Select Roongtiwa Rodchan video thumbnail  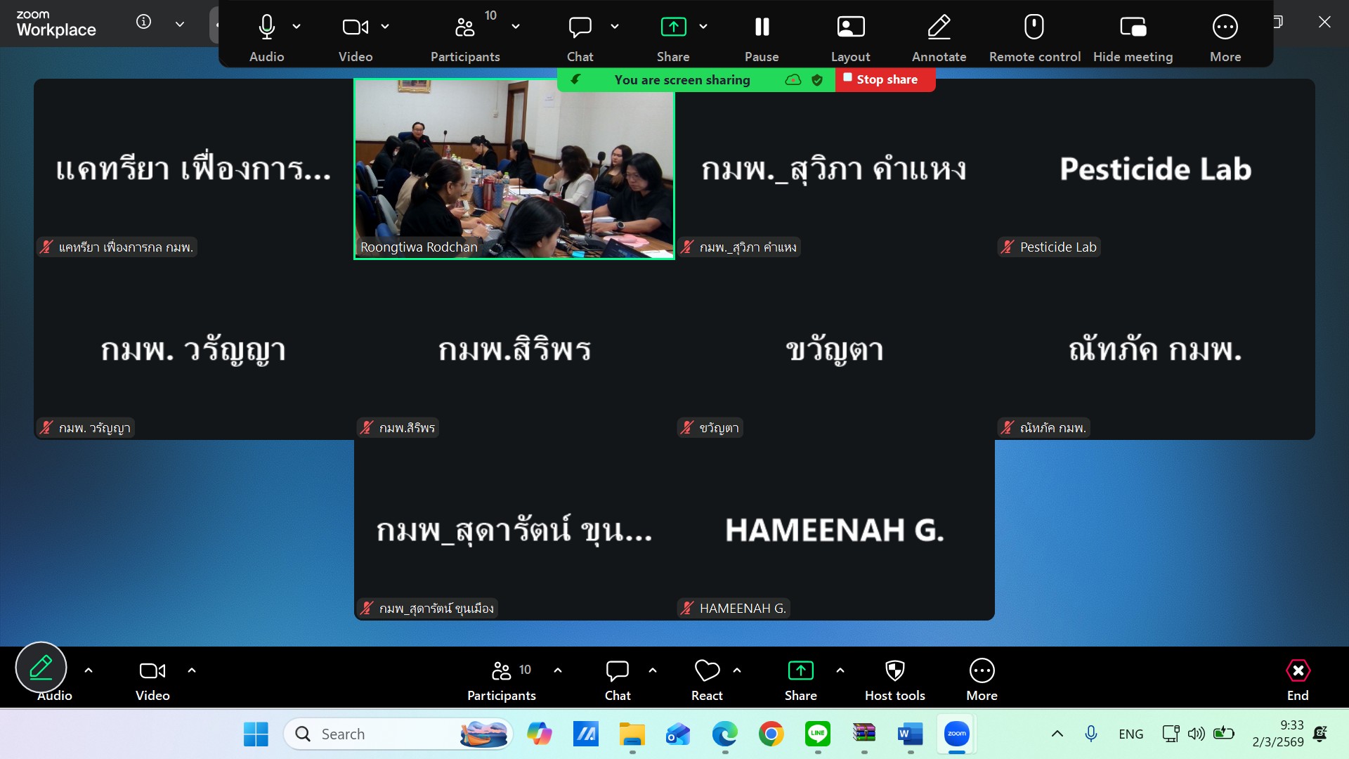[x=514, y=169]
